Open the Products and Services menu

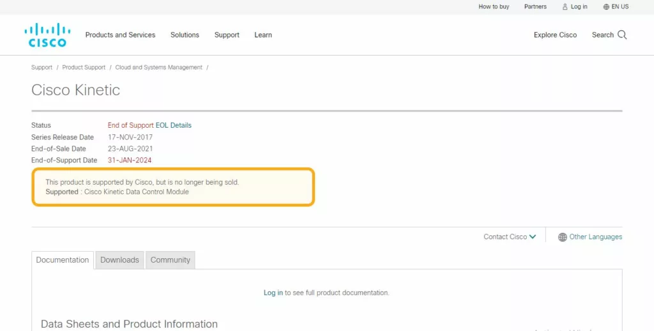tap(120, 35)
